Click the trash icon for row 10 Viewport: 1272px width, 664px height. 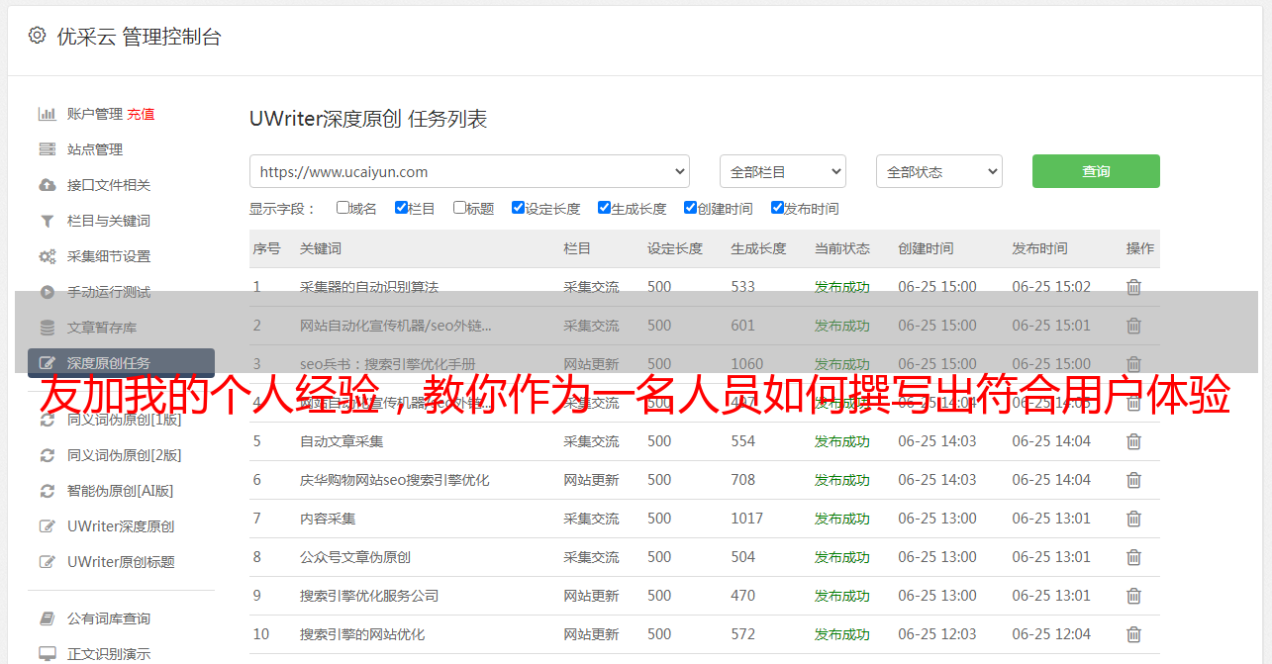(x=1133, y=634)
